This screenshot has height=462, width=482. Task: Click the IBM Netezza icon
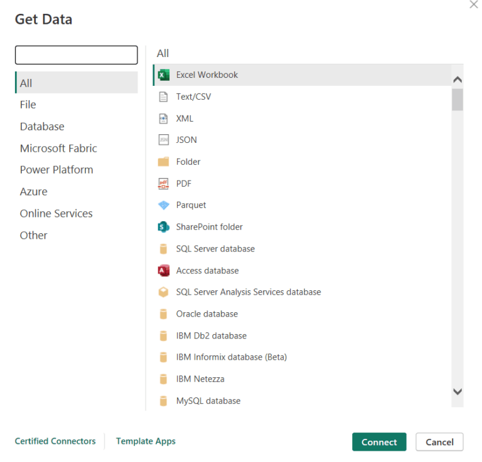tap(164, 379)
